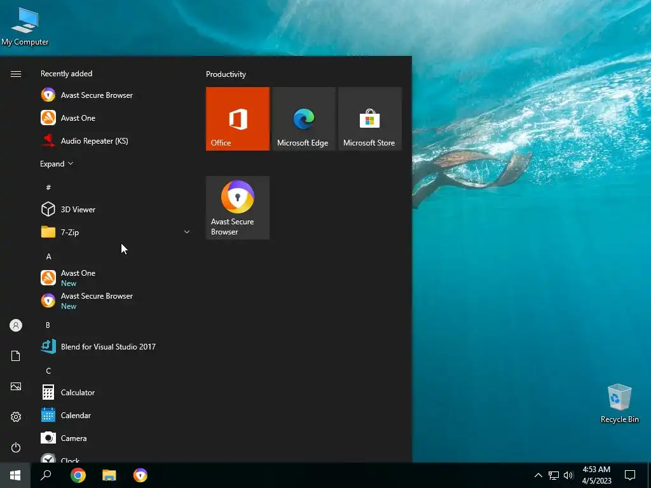The image size is (651, 488).
Task: Click the 'A' letter group header
Action: pos(48,257)
